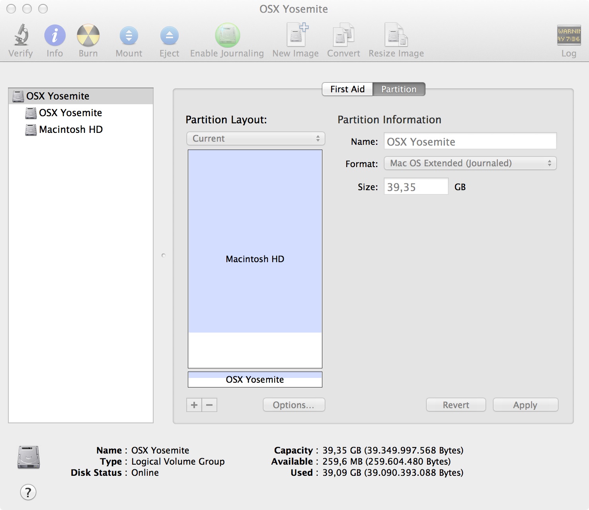Switch to the First Aid tab
Screen dimensions: 589x510
(347, 89)
